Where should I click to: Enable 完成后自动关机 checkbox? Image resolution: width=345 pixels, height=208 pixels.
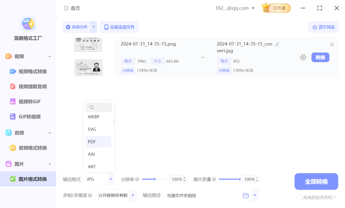[x=299, y=197]
